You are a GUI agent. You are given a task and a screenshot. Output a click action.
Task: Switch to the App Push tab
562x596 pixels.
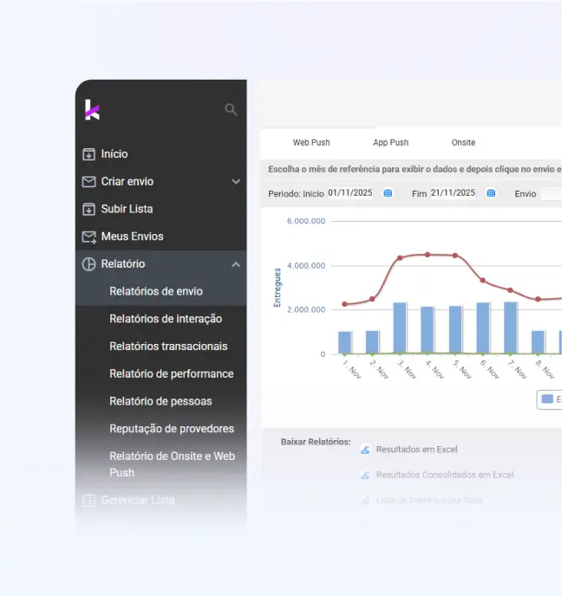390,142
